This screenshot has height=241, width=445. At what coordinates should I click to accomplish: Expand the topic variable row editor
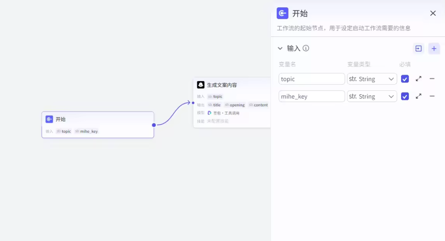click(x=418, y=79)
